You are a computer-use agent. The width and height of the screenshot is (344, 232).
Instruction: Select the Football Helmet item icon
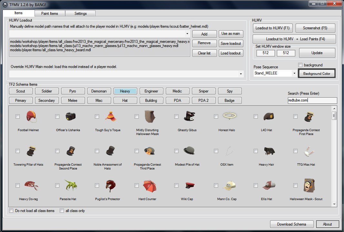pos(31,116)
